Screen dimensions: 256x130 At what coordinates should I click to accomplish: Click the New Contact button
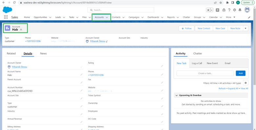[204, 28]
